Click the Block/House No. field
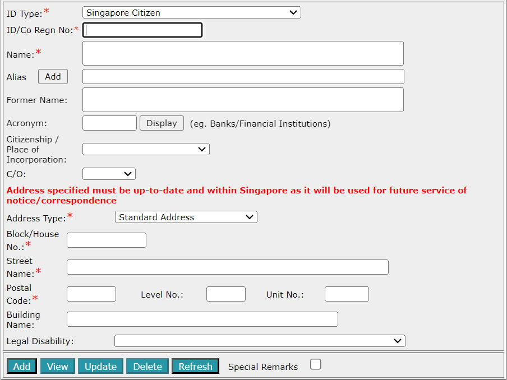The width and height of the screenshot is (507, 380). pos(107,240)
